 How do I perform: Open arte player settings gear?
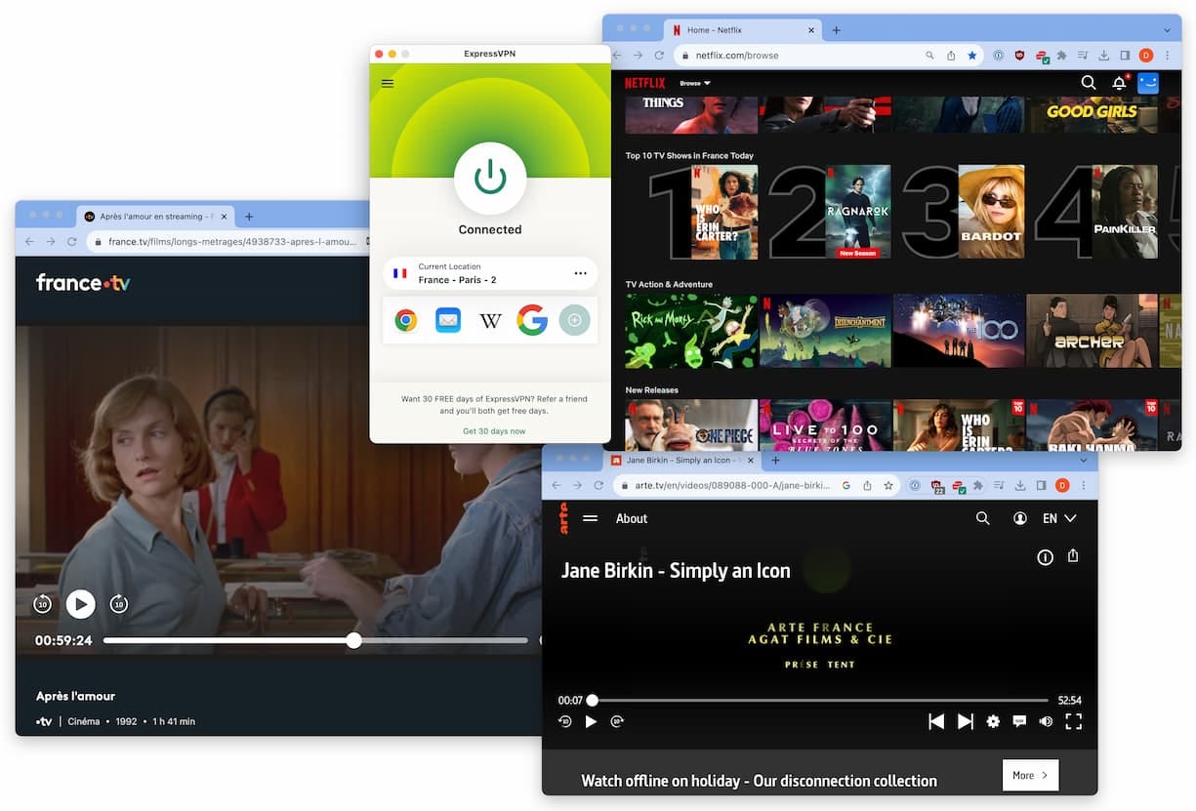pos(993,721)
